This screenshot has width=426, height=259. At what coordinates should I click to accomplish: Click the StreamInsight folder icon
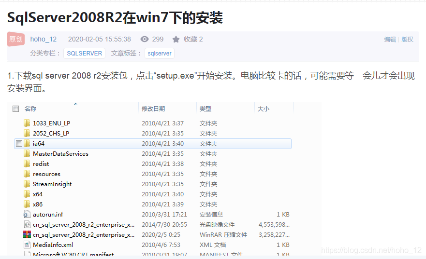coord(27,184)
